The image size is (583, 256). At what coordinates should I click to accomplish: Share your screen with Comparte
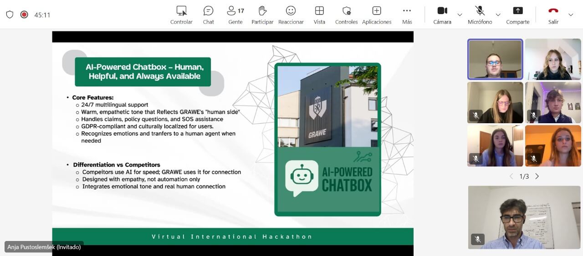coord(518,15)
